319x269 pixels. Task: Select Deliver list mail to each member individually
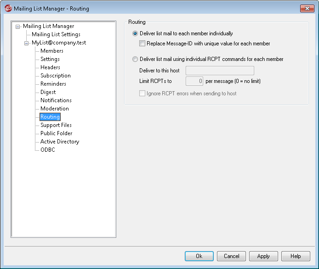(135, 33)
